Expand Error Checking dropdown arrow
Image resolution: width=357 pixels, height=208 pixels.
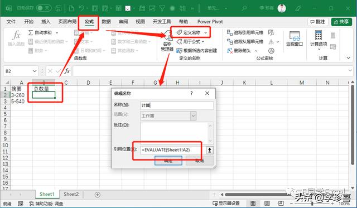[278, 42]
